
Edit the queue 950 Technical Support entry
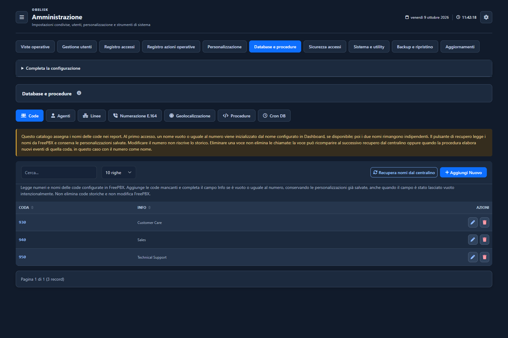(473, 257)
